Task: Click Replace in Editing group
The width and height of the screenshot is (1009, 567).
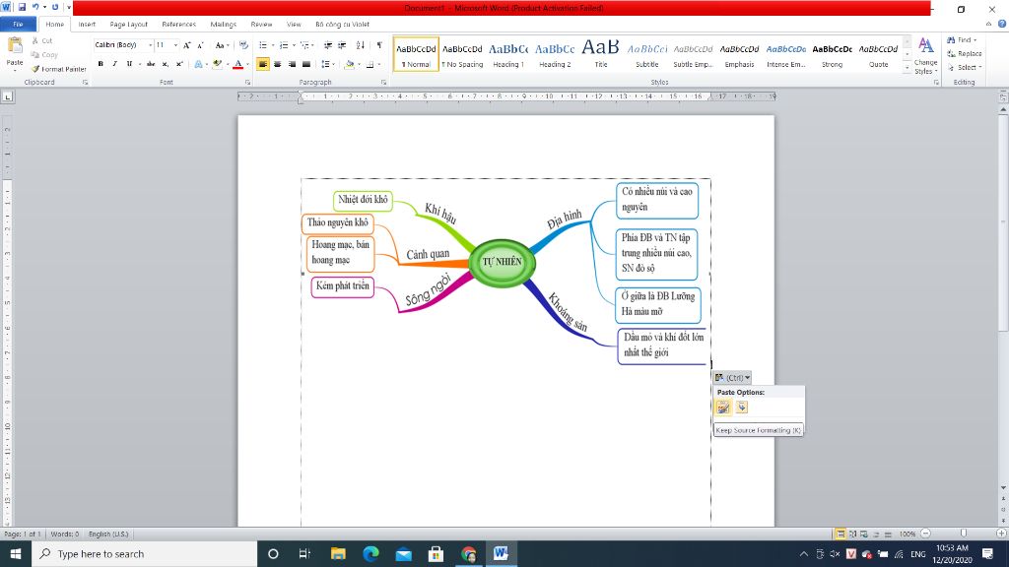Action: pyautogui.click(x=965, y=53)
